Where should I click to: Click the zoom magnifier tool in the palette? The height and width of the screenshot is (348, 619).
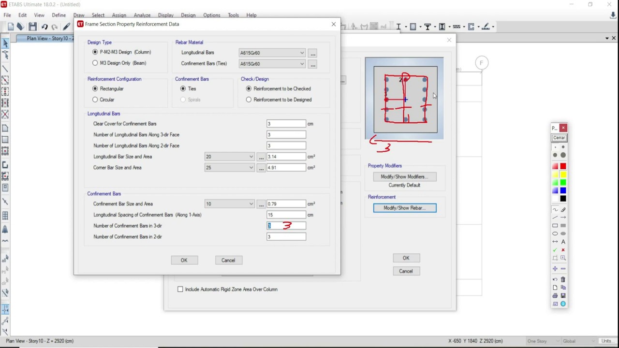click(563, 258)
